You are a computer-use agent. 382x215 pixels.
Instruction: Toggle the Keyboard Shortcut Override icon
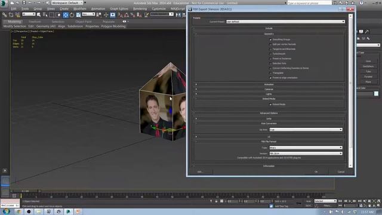coord(113,15)
